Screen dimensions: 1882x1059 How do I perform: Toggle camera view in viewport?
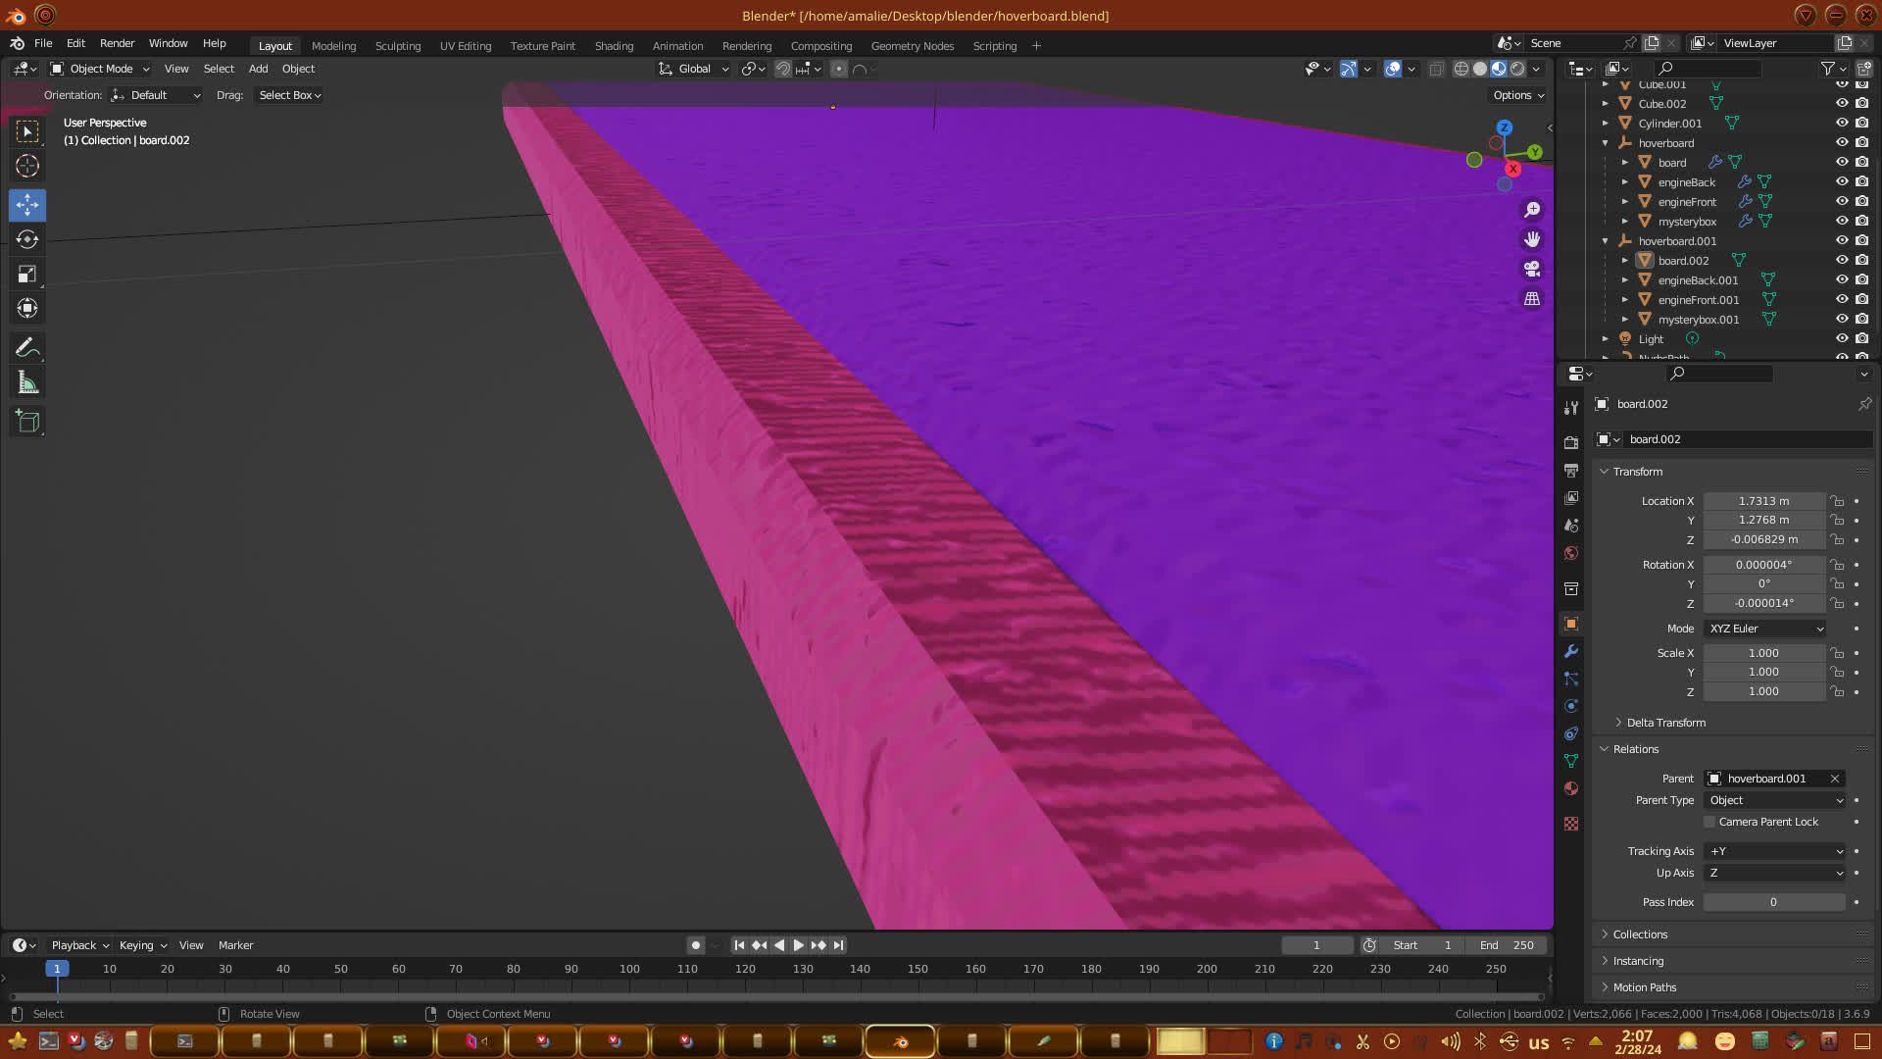click(x=1532, y=269)
